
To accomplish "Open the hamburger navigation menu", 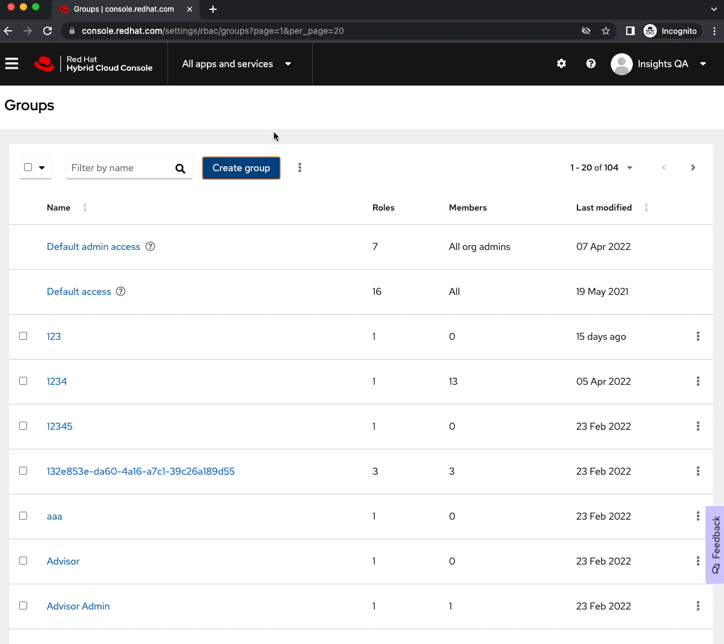I will pos(12,63).
